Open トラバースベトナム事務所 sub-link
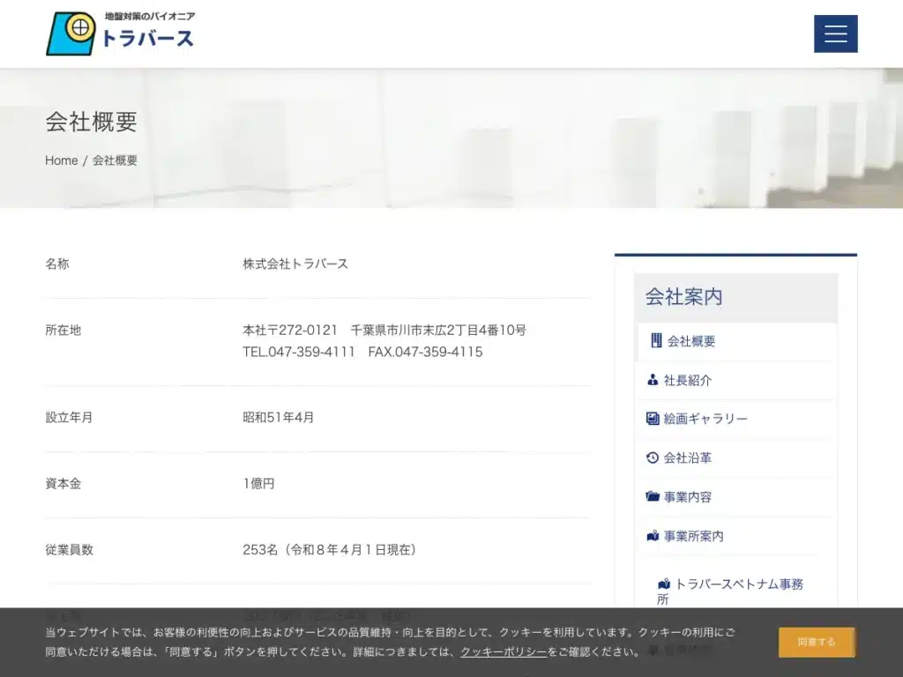The width and height of the screenshot is (903, 677). tap(730, 591)
